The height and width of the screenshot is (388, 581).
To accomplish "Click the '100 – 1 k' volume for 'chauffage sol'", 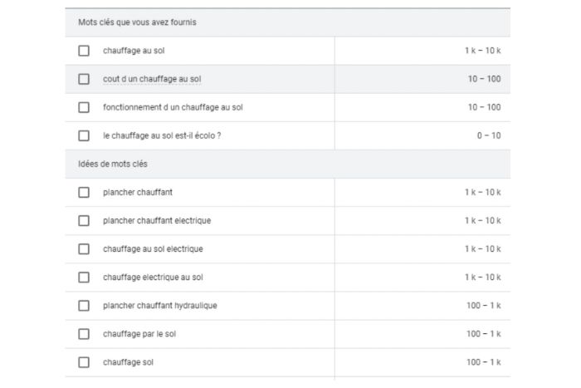I will click(483, 362).
